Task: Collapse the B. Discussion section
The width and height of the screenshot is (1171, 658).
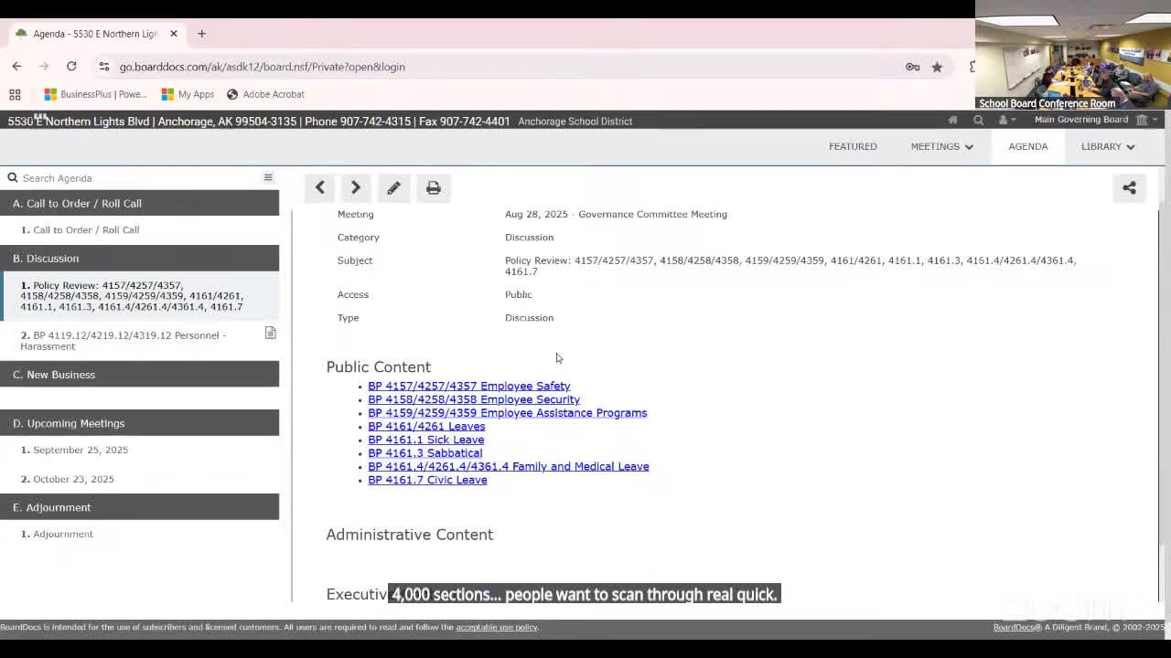Action: 139,259
